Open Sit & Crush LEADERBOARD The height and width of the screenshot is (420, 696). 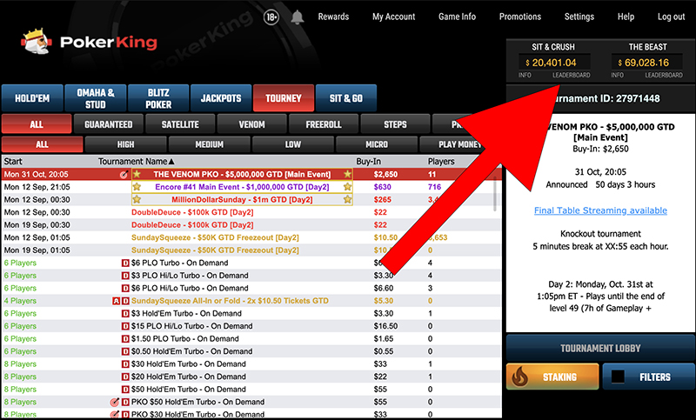572,75
